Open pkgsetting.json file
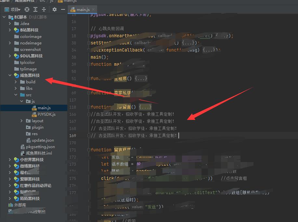Screen dimensions: 298x222 click(x=40, y=147)
